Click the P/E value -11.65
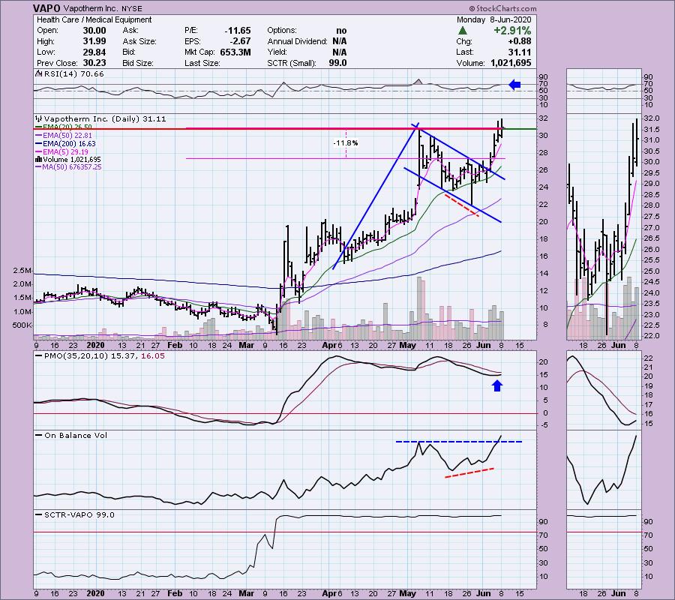Screen dimensions: 675x600 click(237, 31)
